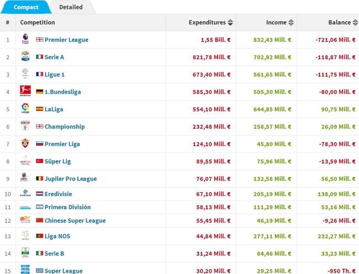
Task: Select the Compact tab
Action: point(26,7)
